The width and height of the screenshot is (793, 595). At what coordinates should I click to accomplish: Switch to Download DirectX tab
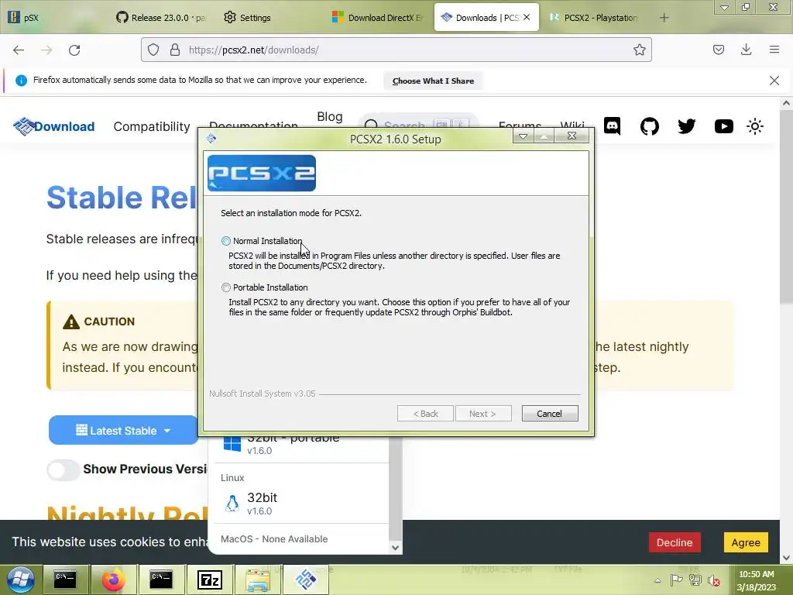(x=377, y=18)
